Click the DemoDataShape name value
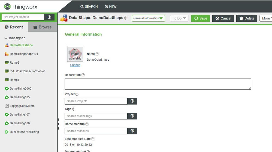This screenshot has height=152, width=272. (x=98, y=60)
